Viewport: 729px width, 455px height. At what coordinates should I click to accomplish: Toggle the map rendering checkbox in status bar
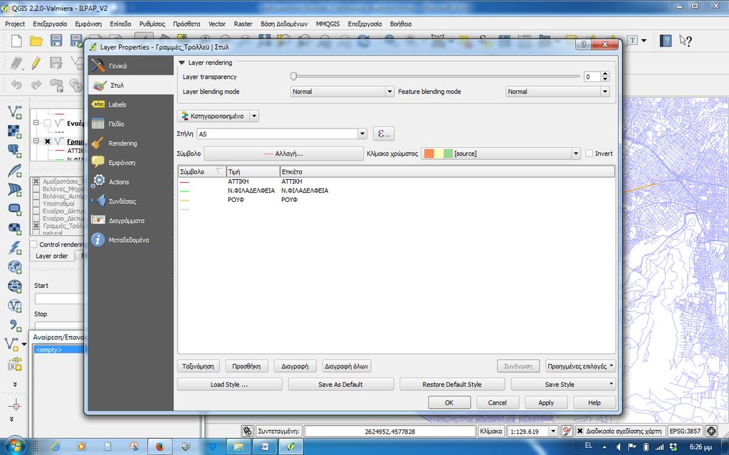[579, 432]
